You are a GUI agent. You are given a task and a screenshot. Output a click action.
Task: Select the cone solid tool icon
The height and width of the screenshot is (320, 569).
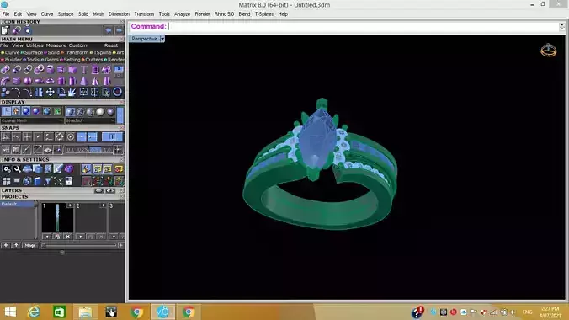pos(84,81)
